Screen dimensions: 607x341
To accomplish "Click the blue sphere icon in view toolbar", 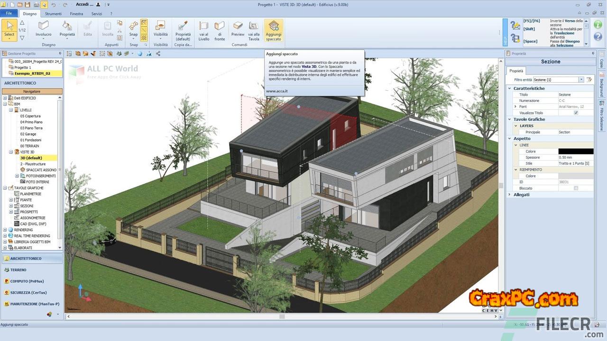I will pos(140,54).
